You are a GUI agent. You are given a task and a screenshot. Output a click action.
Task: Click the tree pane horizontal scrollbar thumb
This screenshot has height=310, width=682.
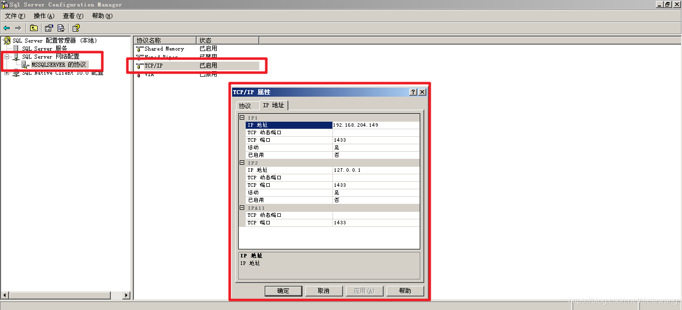pos(60,295)
